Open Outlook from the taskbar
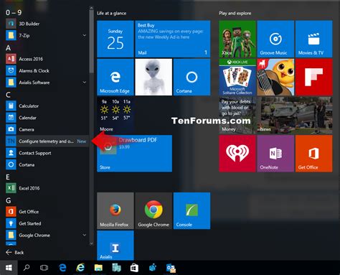Screen dimensions: 340x275 171,268
